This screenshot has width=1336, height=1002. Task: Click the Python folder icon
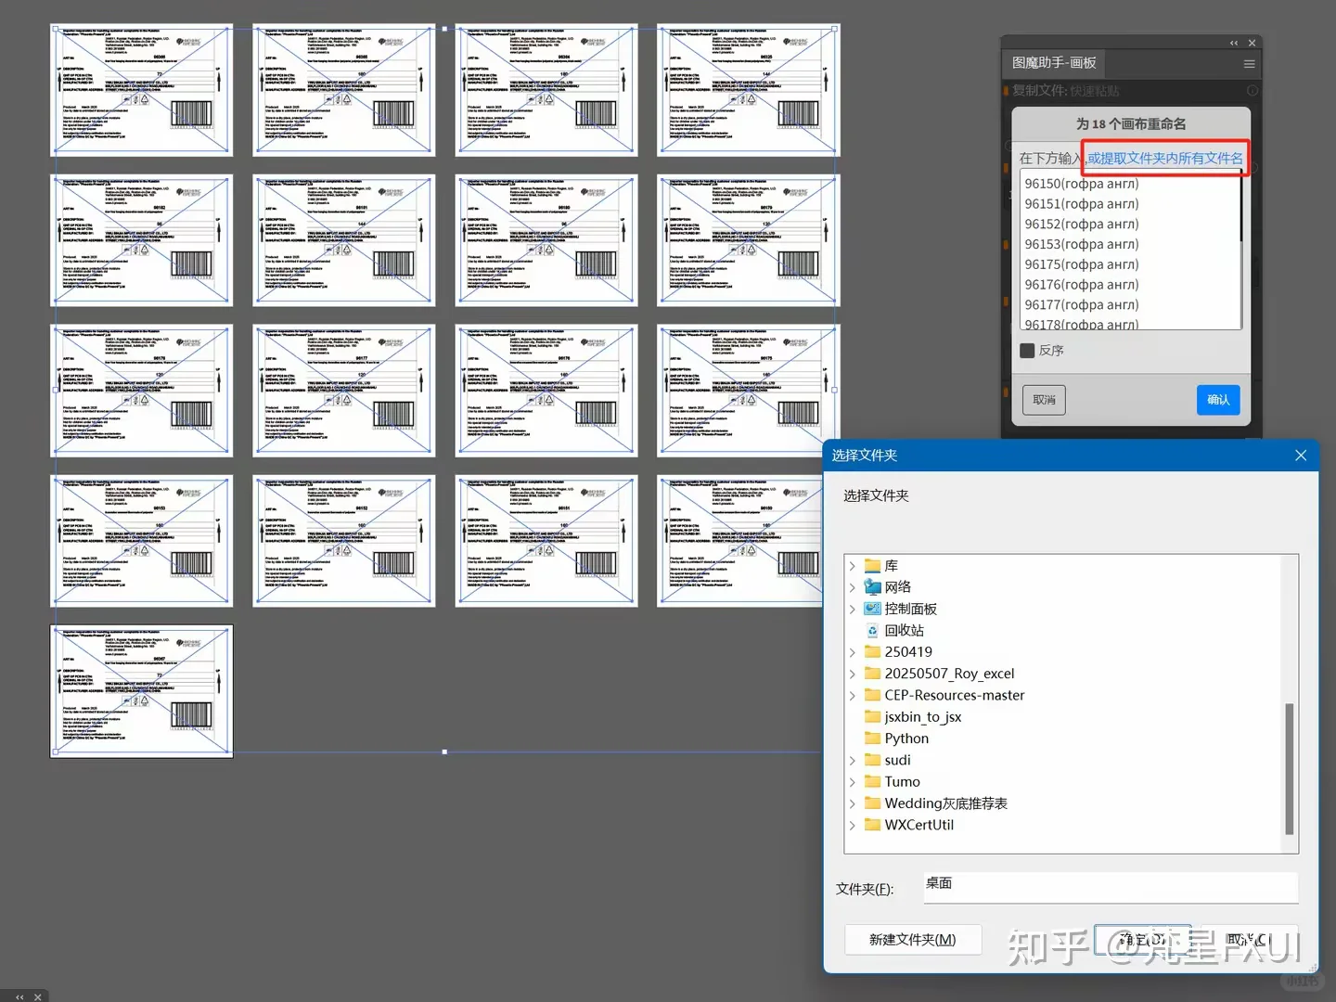point(872,739)
